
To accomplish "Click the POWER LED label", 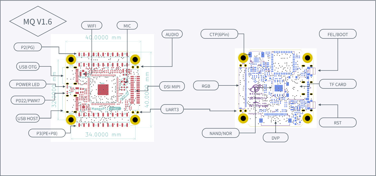I will pyautogui.click(x=27, y=84).
